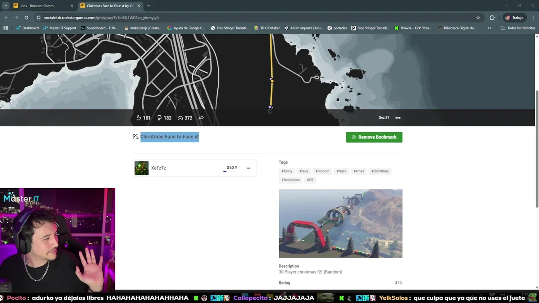The width and height of the screenshot is (539, 303).
Task: Open the Biblioteca Digital bookmark
Action: pos(457,28)
